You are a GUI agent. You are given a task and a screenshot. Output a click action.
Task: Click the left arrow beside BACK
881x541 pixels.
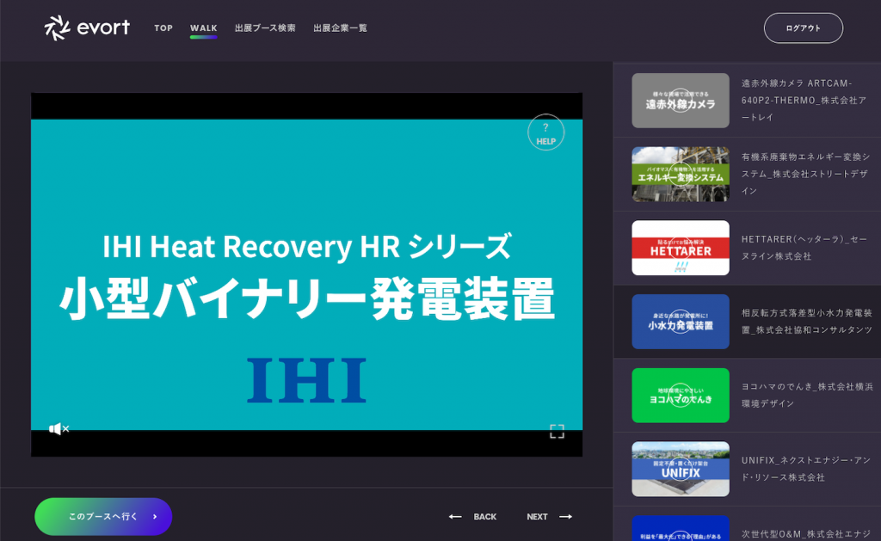455,517
